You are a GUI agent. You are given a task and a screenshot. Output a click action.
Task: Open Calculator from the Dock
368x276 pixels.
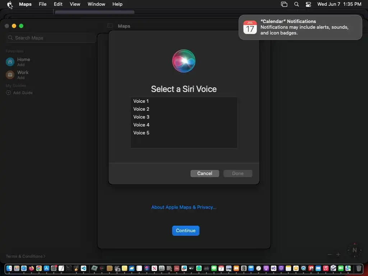244,268
